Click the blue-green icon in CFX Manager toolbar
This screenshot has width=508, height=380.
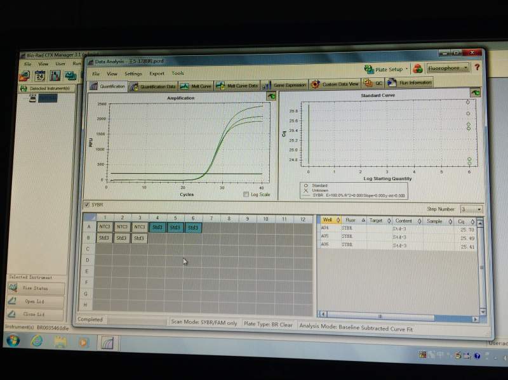tap(70, 75)
